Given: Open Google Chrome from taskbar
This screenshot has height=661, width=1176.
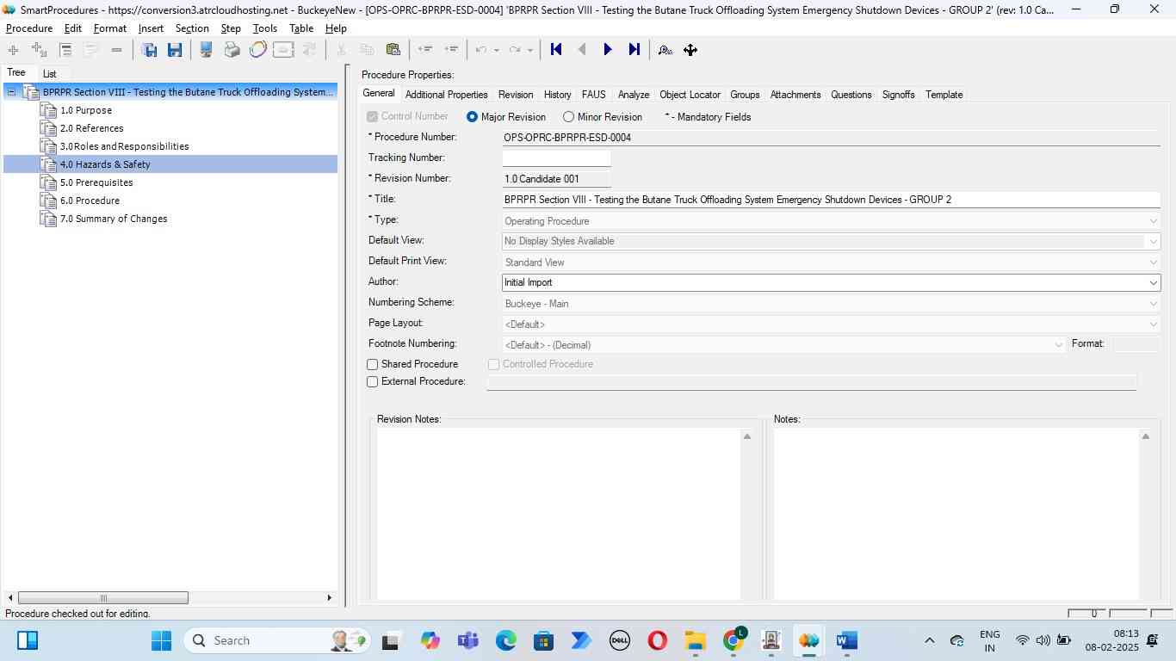Looking at the screenshot, I should tap(733, 640).
